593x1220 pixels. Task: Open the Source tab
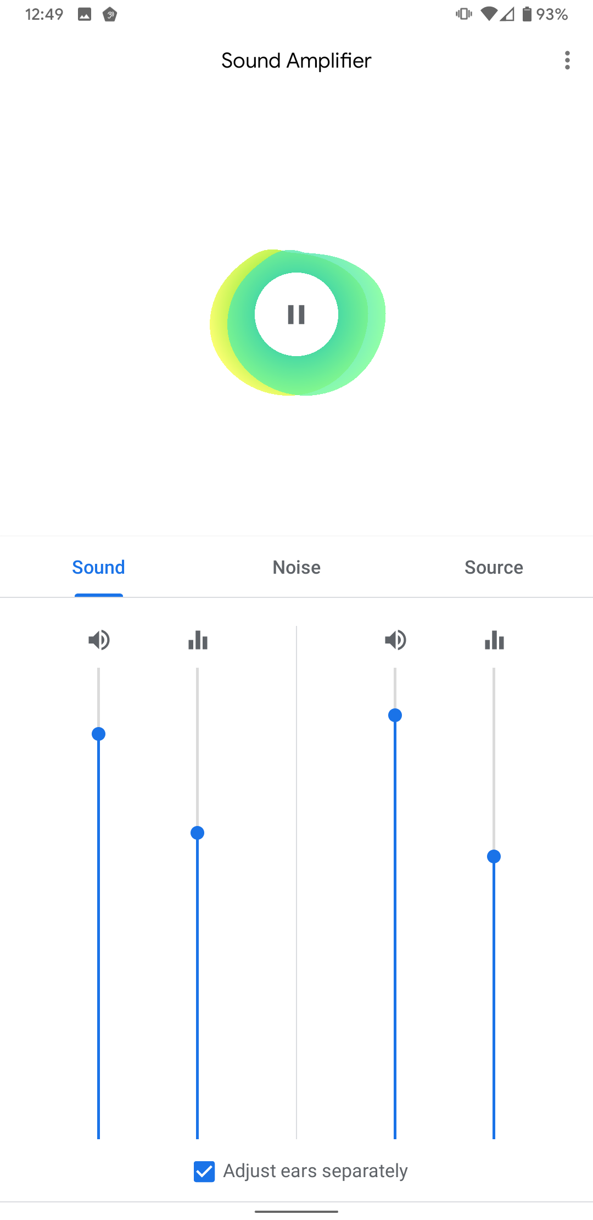click(x=494, y=567)
